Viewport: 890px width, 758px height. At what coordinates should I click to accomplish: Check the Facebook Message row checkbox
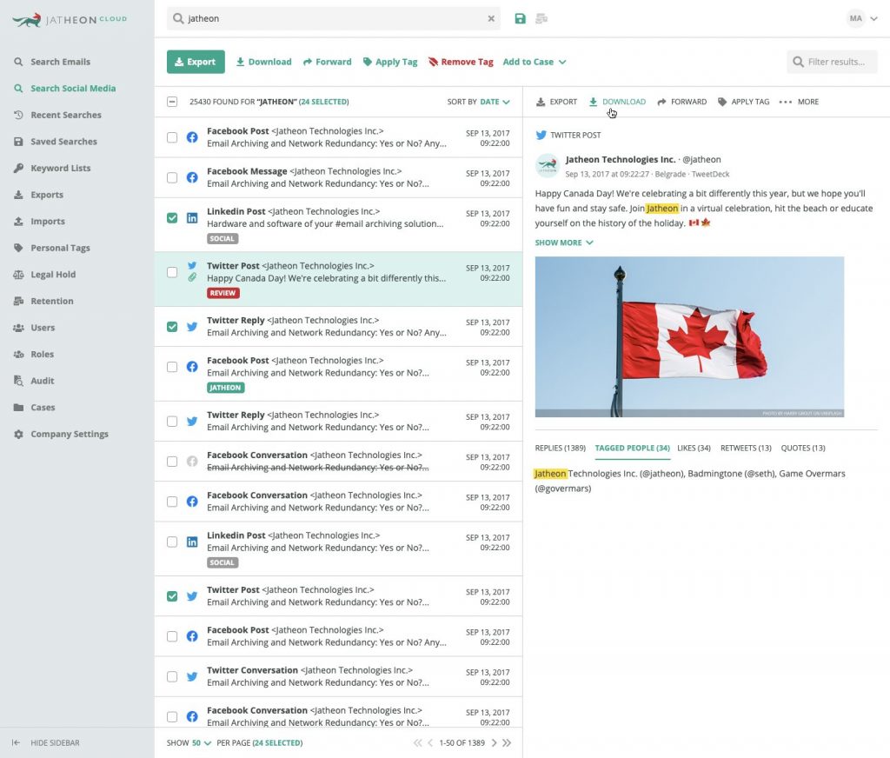172,177
